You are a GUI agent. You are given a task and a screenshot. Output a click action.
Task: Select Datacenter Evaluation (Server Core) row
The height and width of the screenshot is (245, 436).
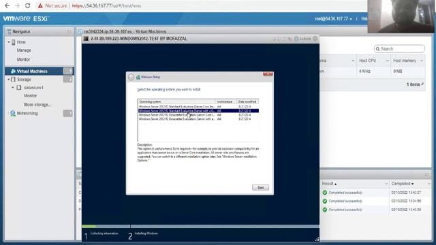point(198,115)
